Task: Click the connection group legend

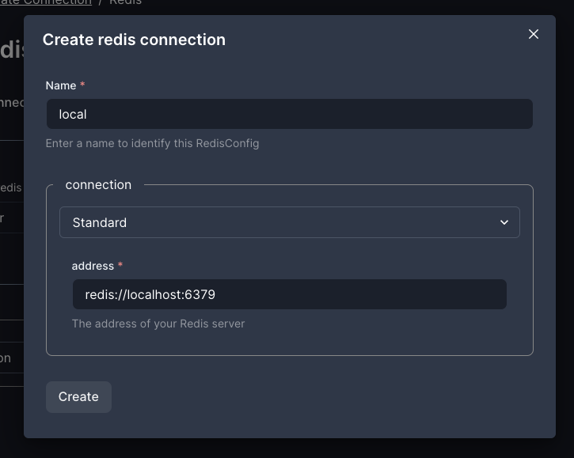Action: (98, 185)
